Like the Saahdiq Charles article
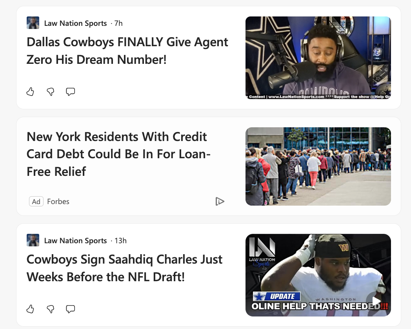This screenshot has height=329, width=411. tap(31, 309)
